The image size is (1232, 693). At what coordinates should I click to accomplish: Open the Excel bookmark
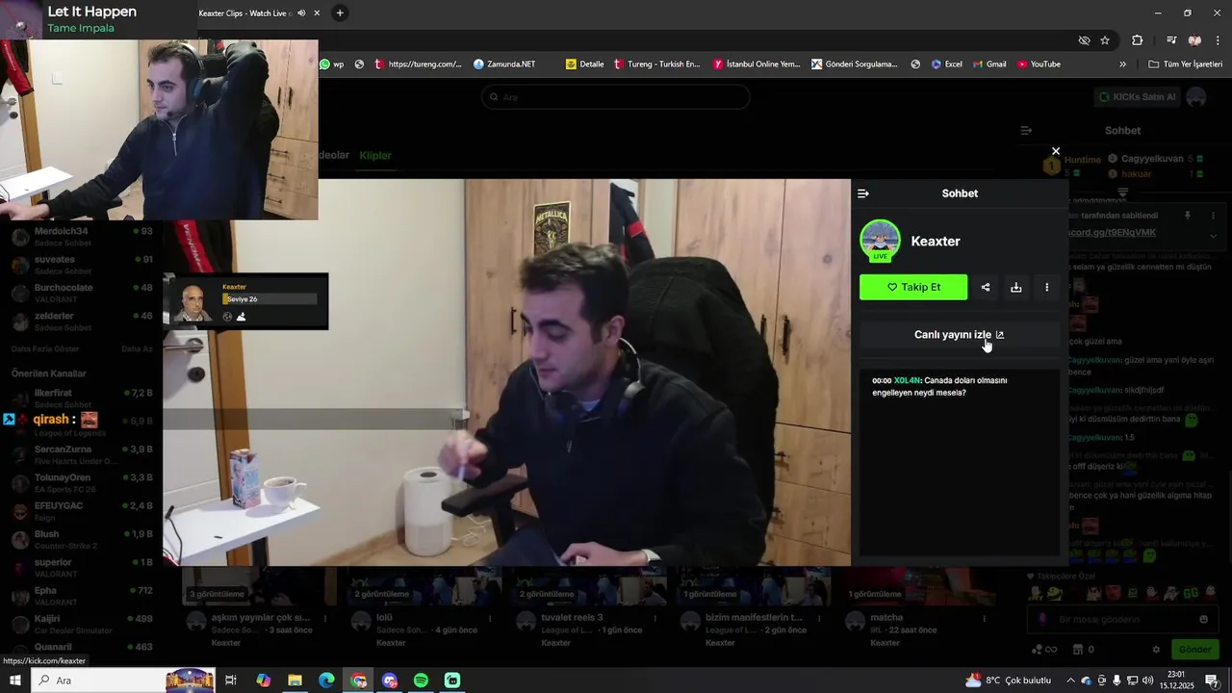(947, 64)
